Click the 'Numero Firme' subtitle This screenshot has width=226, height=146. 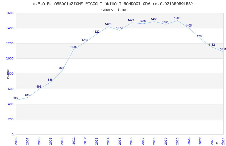pyautogui.click(x=113, y=9)
